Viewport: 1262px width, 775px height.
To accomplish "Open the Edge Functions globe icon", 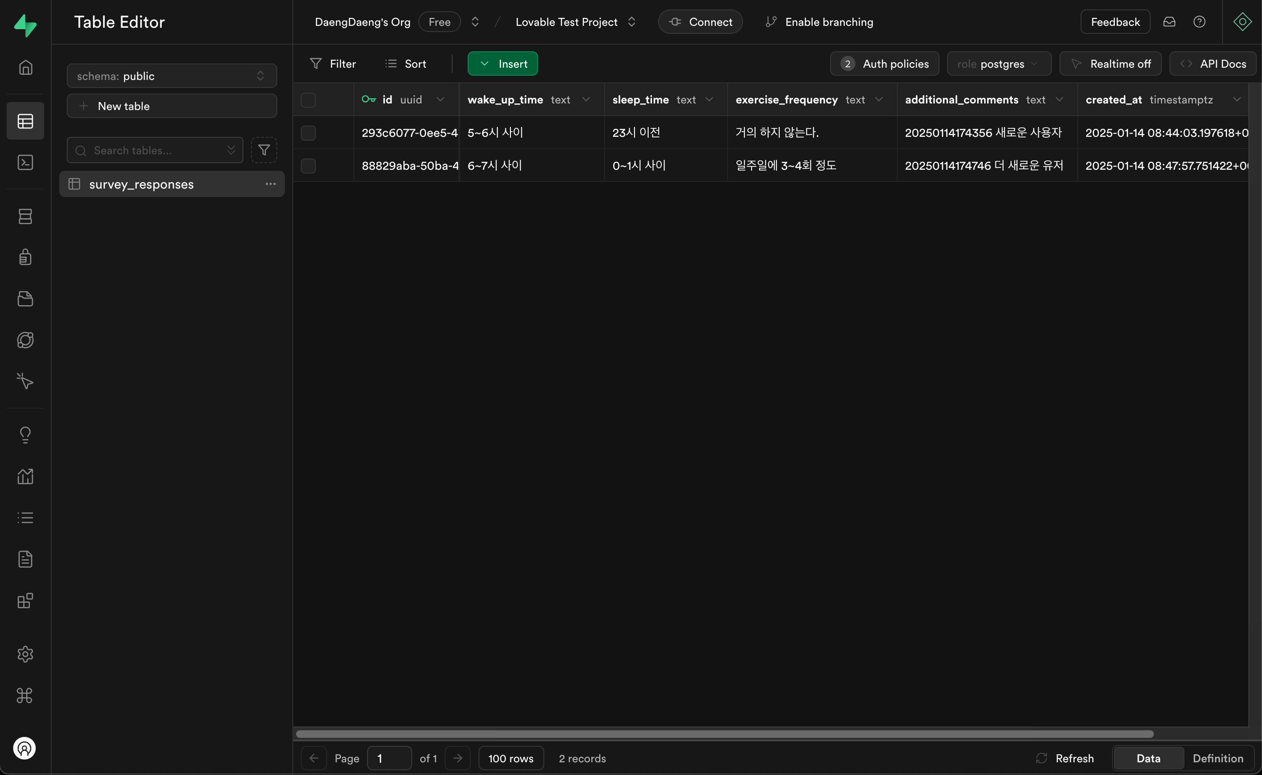I will point(25,340).
